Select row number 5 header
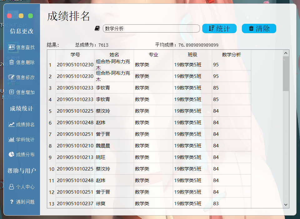This screenshot has height=219, width=300. [x=52, y=111]
